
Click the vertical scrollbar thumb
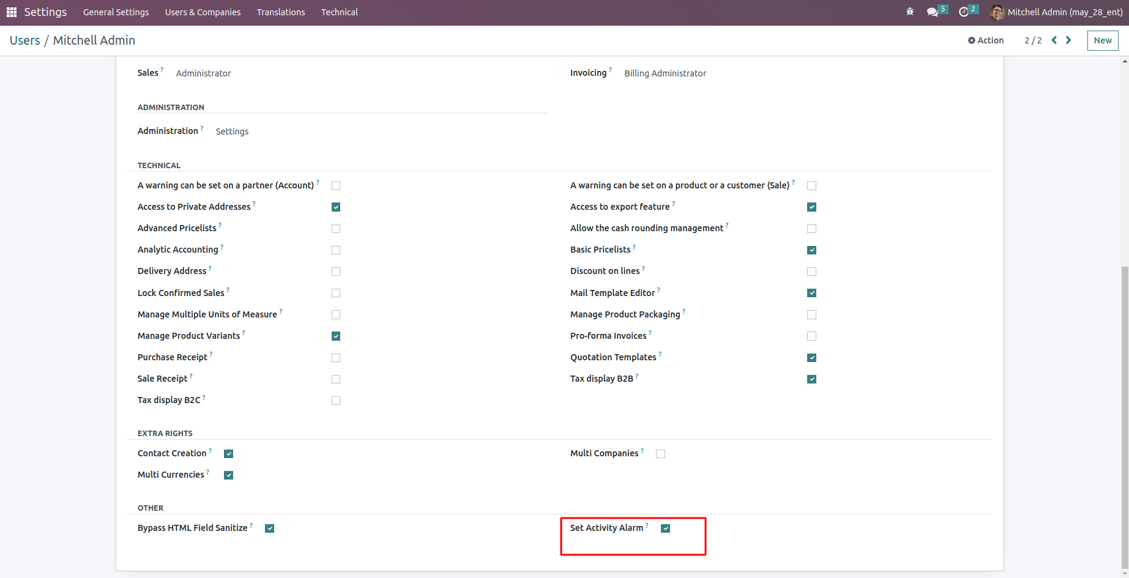(x=1125, y=416)
